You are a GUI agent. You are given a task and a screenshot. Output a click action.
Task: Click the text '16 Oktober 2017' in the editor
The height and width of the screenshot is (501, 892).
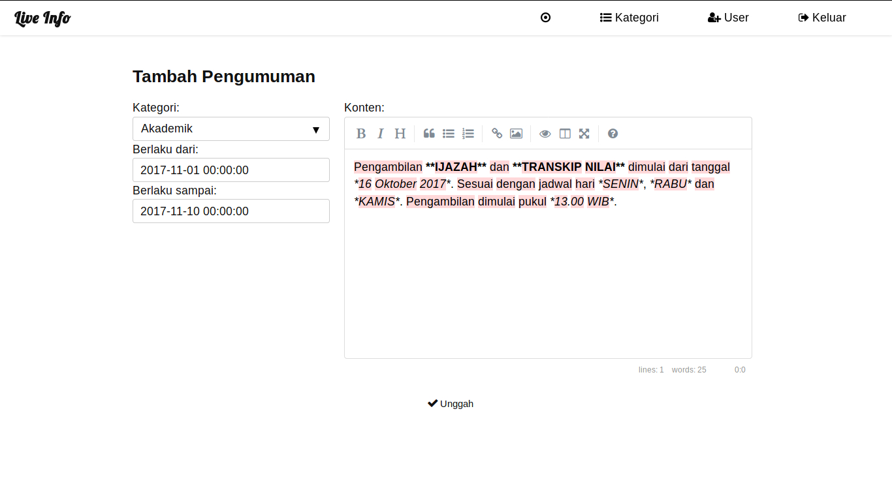(x=402, y=184)
